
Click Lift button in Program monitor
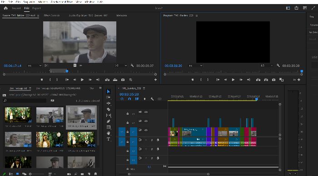tap(258, 80)
